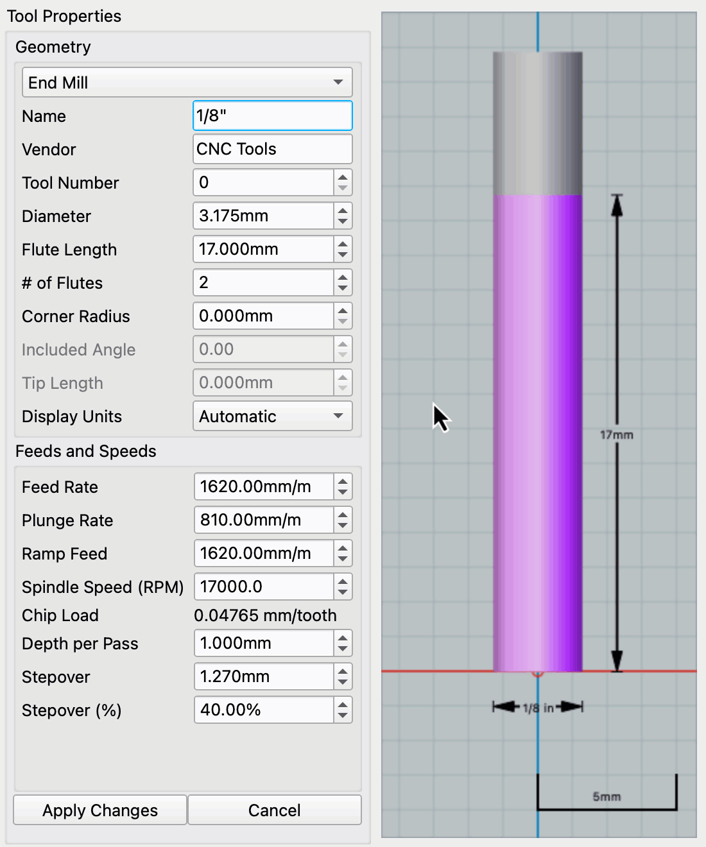
Task: Click the Name input field
Action: 272,116
